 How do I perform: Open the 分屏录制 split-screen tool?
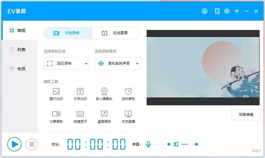(56, 117)
